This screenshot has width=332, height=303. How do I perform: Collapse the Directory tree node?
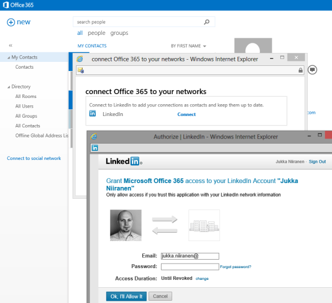coord(8,87)
